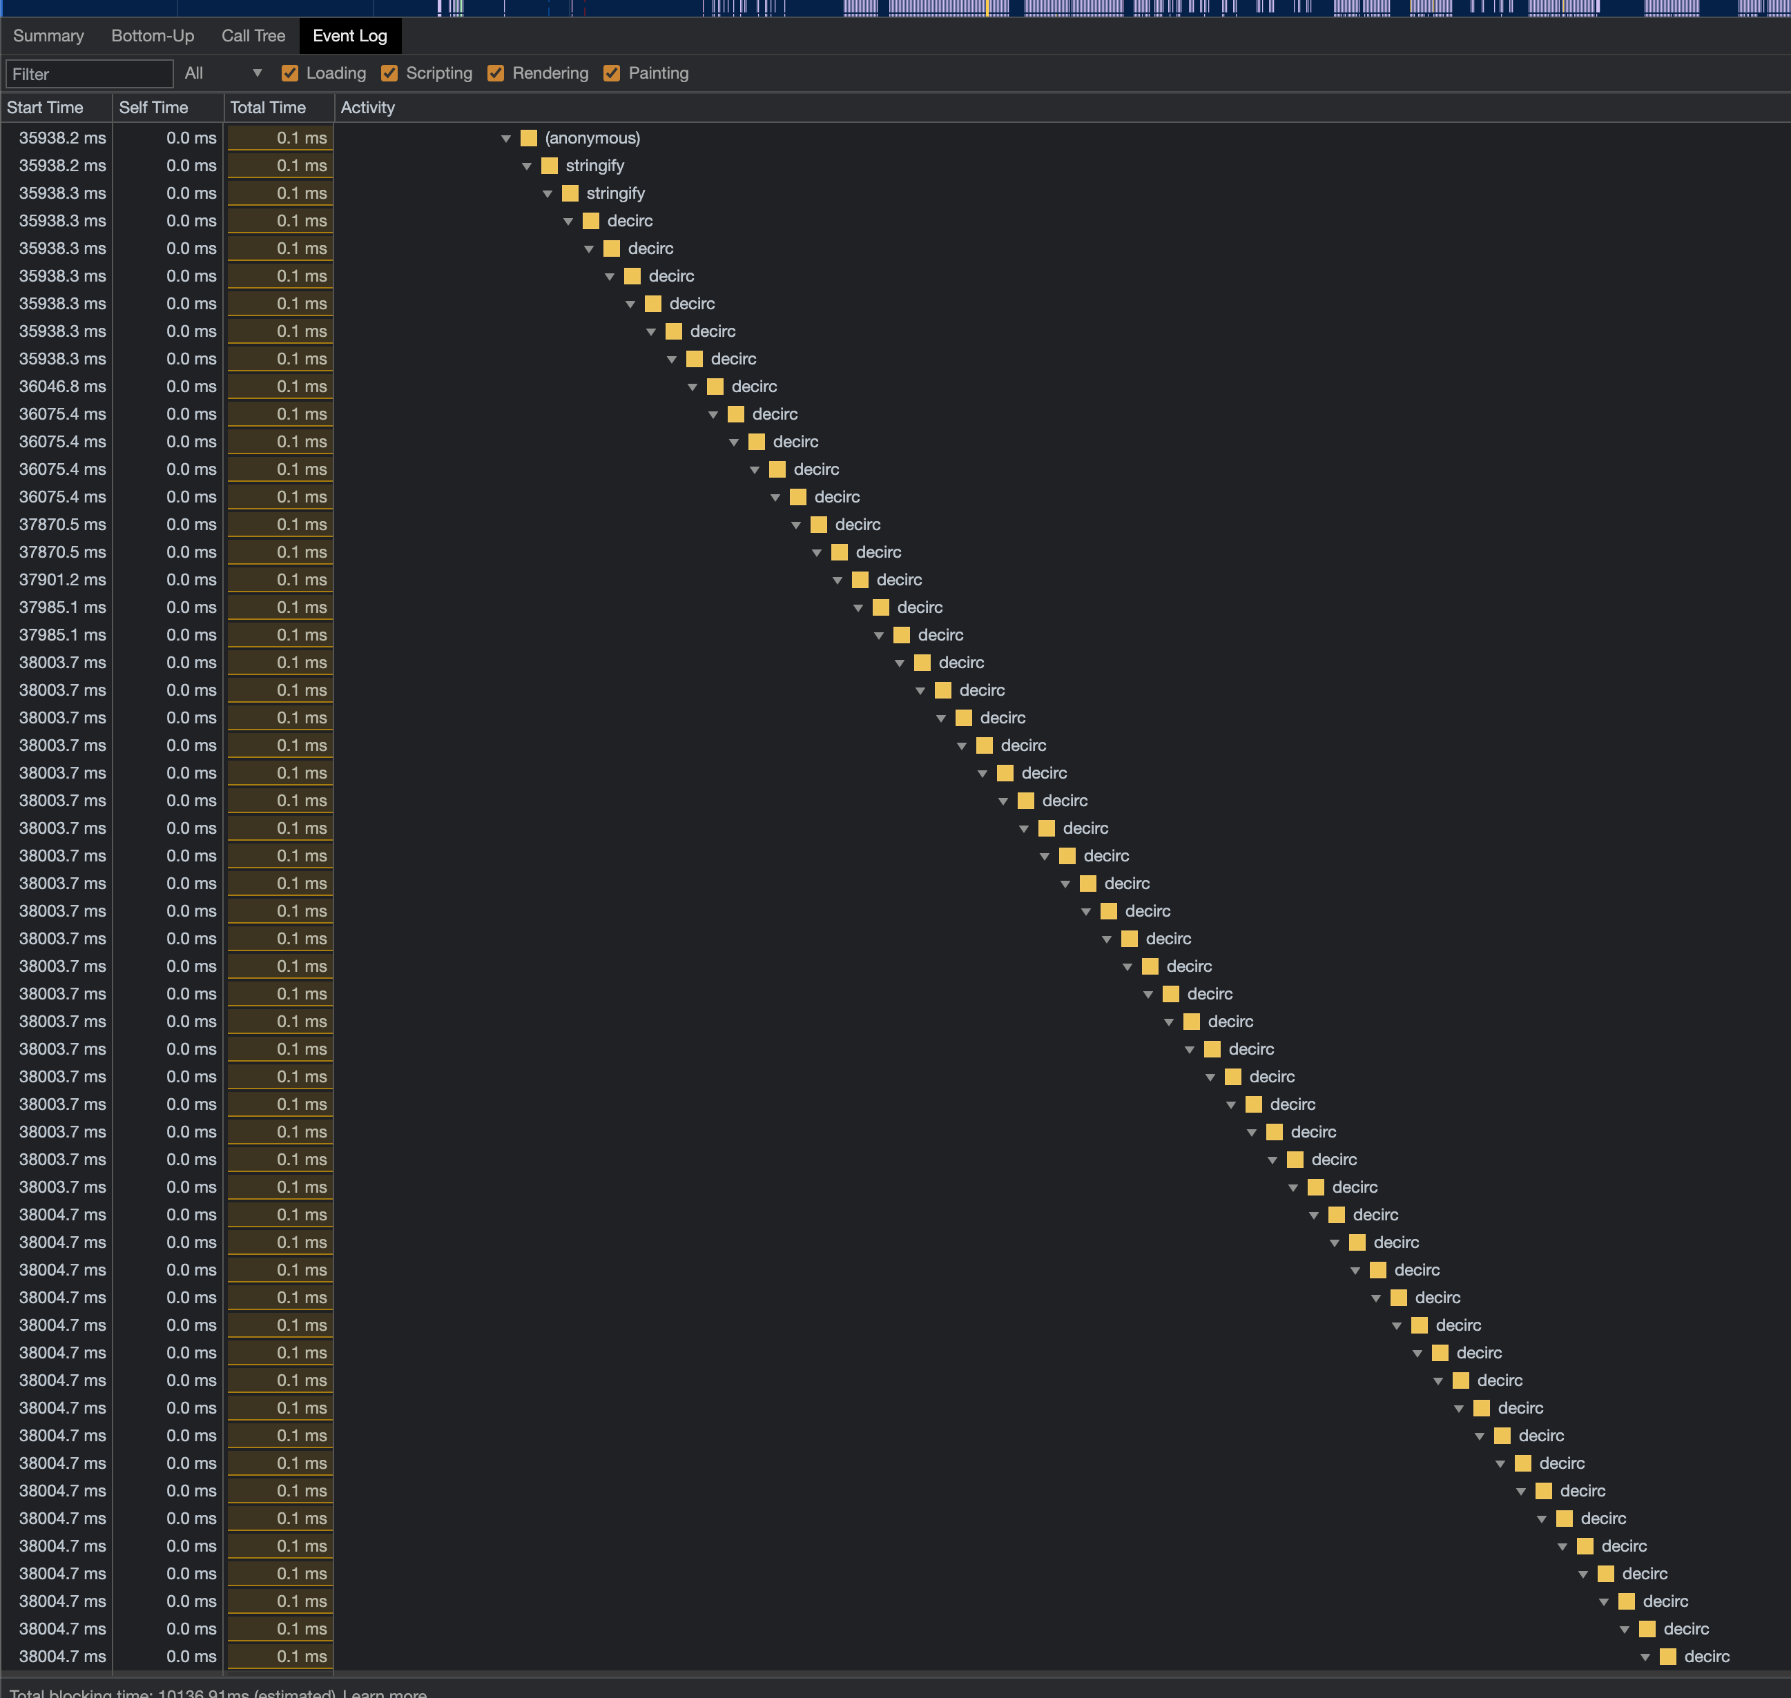
Task: Sort by Start Time column header
Action: tap(46, 108)
